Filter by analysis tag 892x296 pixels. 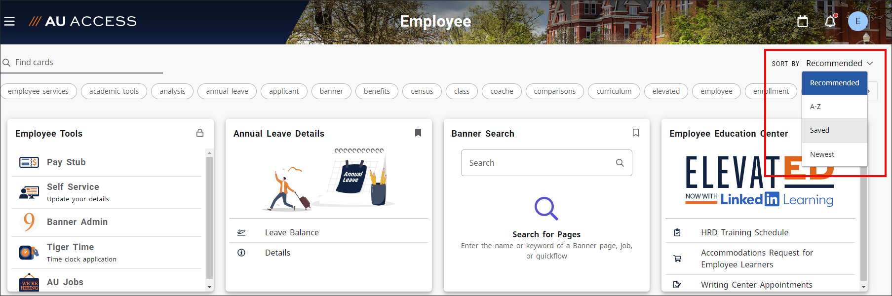pyautogui.click(x=172, y=91)
